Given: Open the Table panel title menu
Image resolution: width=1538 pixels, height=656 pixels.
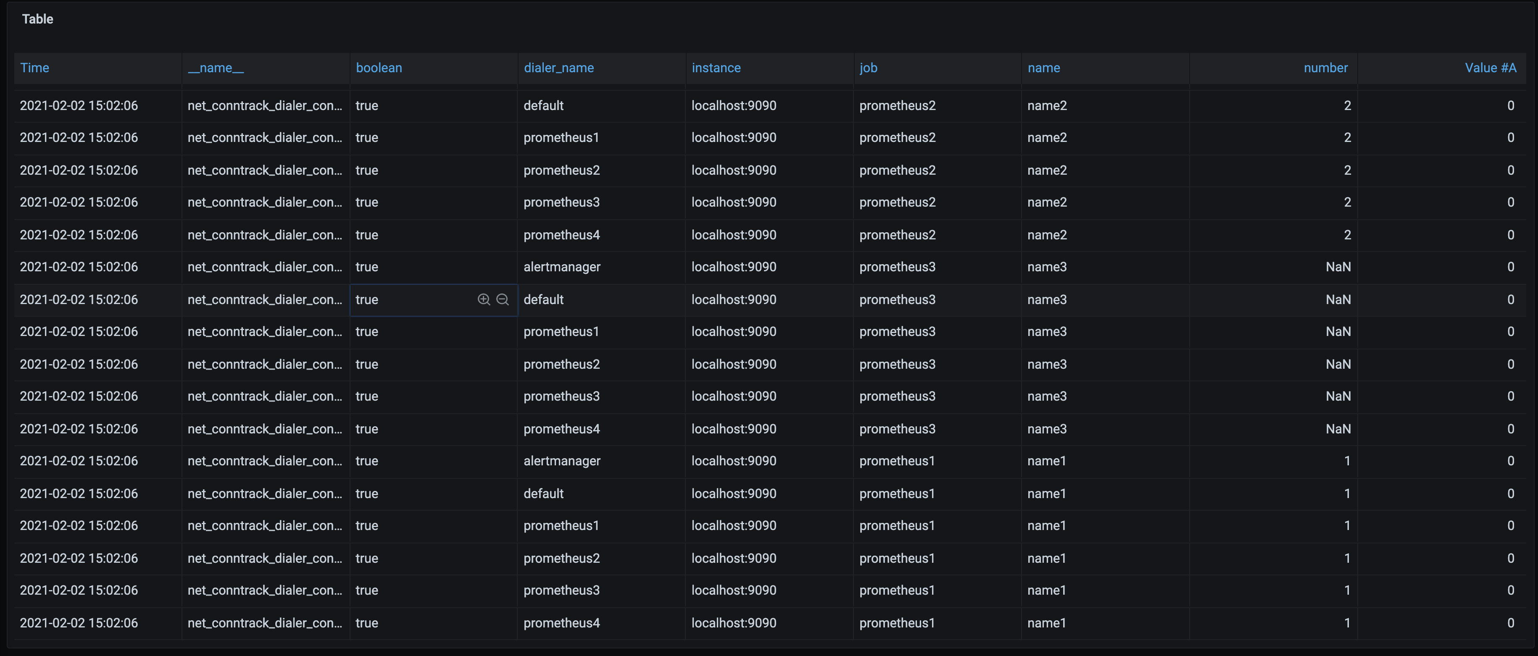Looking at the screenshot, I should pyautogui.click(x=37, y=18).
